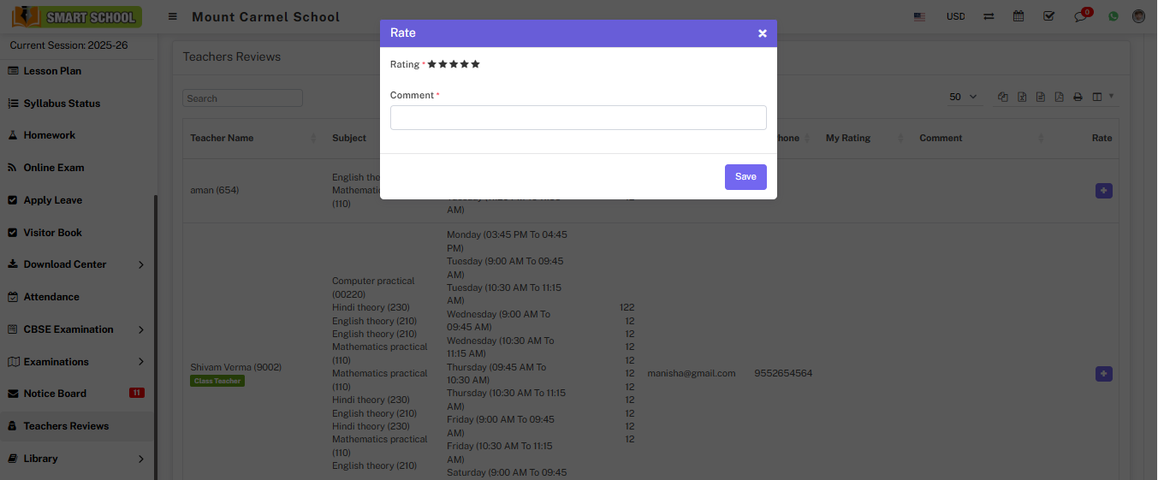Click the user profile avatar
Image resolution: width=1158 pixels, height=480 pixels.
tap(1138, 16)
